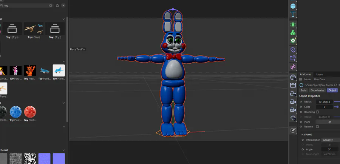Collapse the Toys folders section chevron

63,19
